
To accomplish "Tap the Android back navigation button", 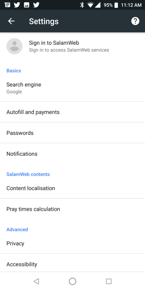I will pyautogui.click(x=36, y=281).
